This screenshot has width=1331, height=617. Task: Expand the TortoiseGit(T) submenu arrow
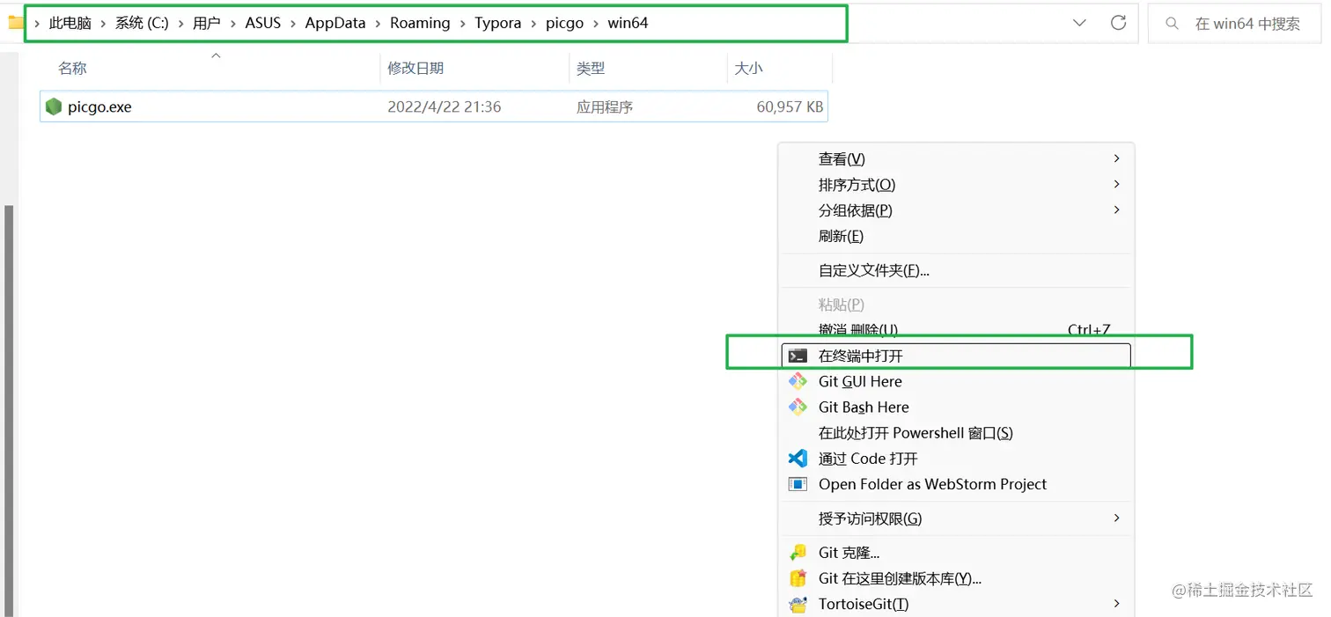click(1116, 604)
